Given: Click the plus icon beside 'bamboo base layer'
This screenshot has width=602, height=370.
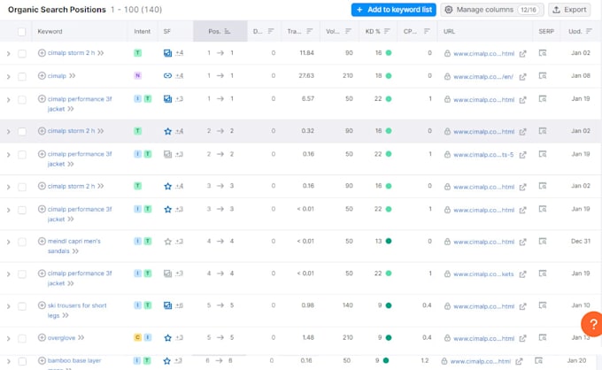Looking at the screenshot, I should pyautogui.click(x=42, y=360).
